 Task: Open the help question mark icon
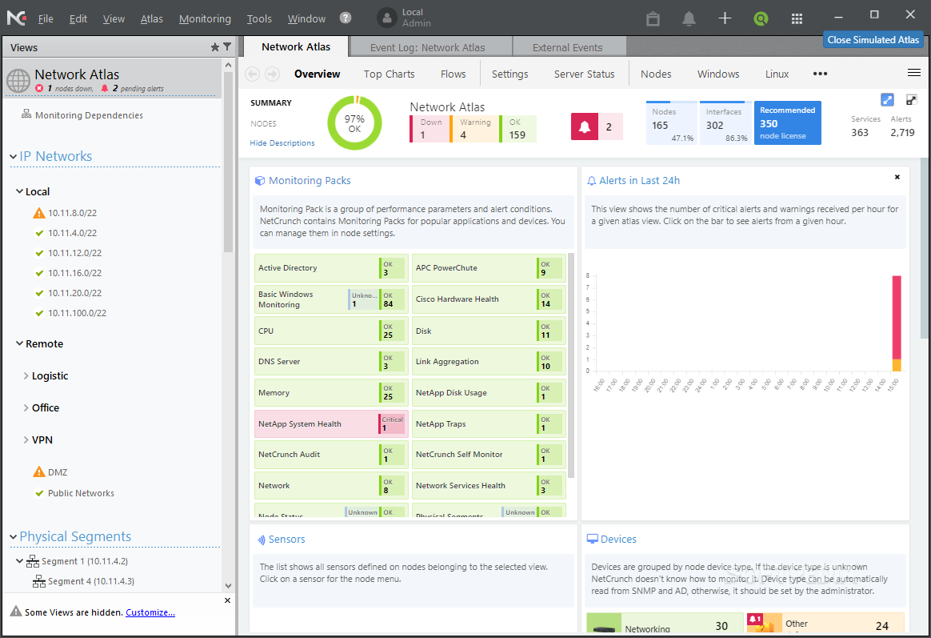[346, 18]
